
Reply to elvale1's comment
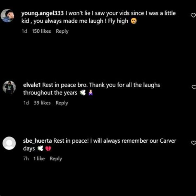pos(62,103)
